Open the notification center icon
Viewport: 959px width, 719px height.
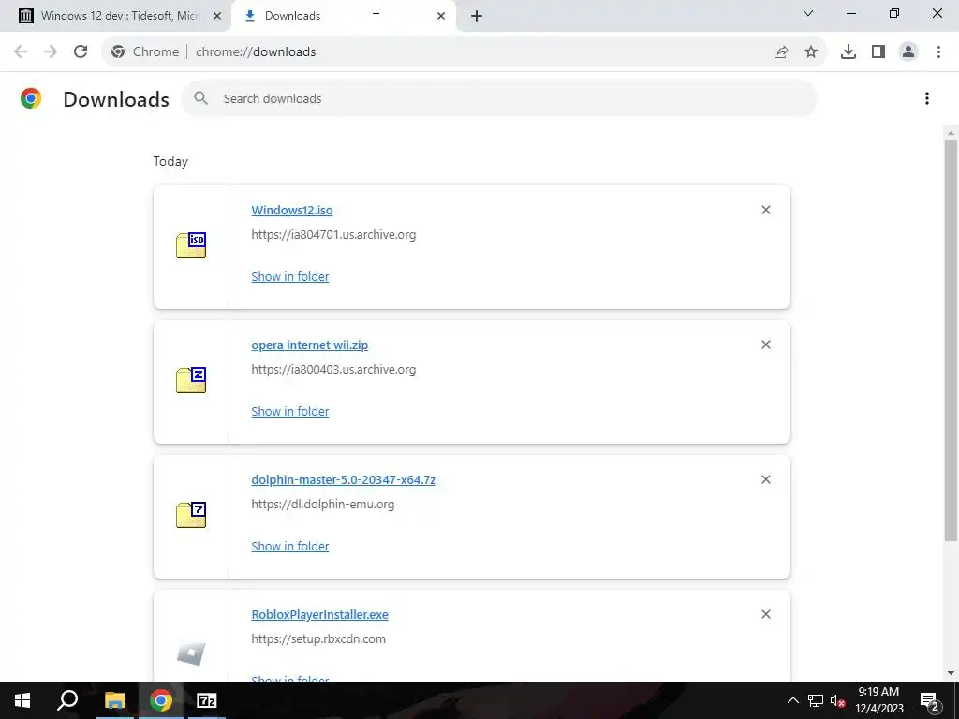[x=930, y=700]
